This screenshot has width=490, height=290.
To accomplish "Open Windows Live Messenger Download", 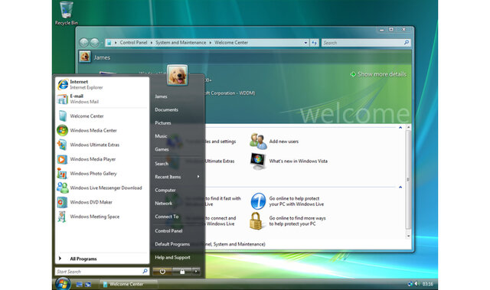I will [102, 187].
